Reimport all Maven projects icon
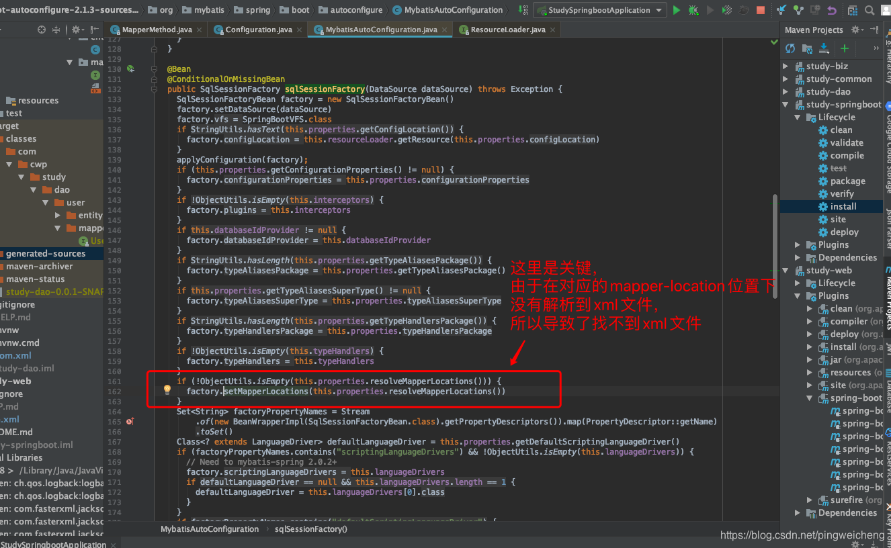The height and width of the screenshot is (548, 891). (790, 48)
